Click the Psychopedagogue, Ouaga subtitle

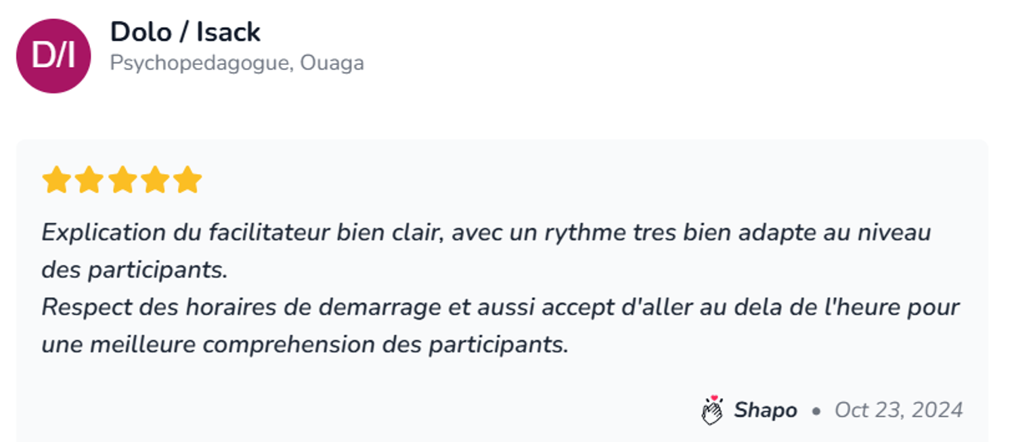[x=237, y=63]
